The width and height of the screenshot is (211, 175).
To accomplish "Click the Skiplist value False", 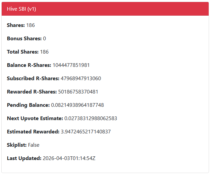I will (34, 145).
